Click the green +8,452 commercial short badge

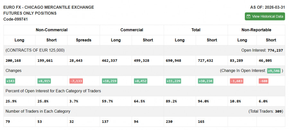click(x=140, y=81)
